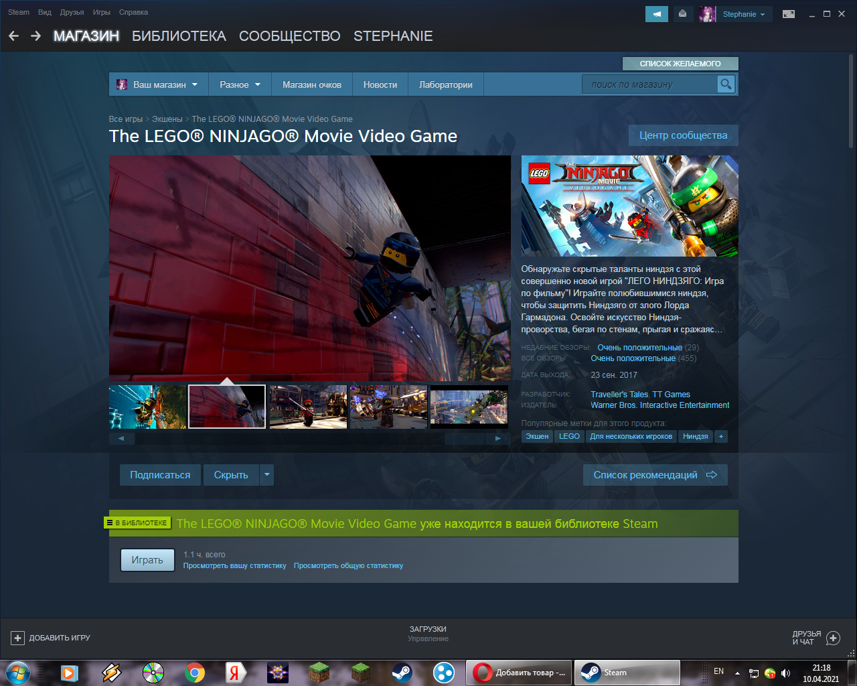
Task: Open developer link 'TT Games'
Action: click(x=672, y=395)
